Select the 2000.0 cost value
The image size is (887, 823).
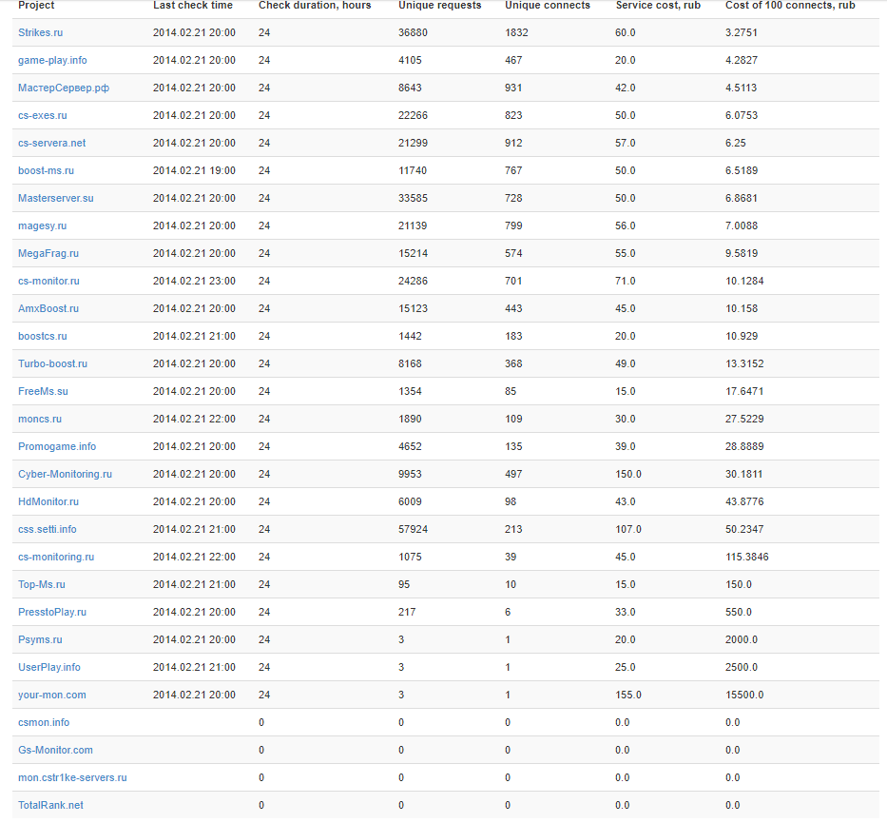point(742,640)
